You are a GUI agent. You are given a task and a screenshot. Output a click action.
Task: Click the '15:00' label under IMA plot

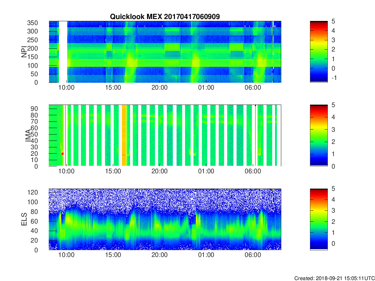pyautogui.click(x=113, y=171)
